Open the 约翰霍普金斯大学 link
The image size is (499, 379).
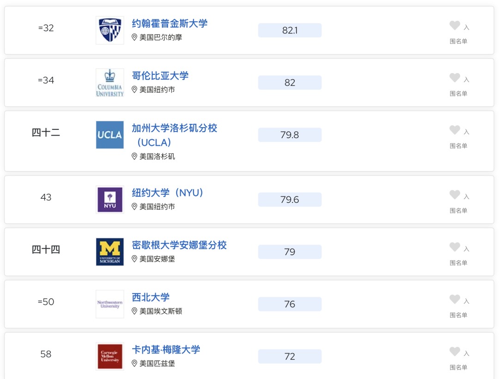(170, 23)
